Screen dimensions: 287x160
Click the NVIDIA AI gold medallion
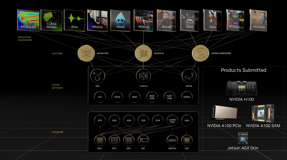click(143, 53)
